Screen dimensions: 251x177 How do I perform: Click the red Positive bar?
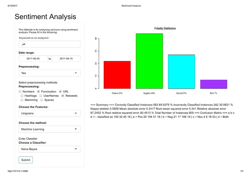point(117,75)
